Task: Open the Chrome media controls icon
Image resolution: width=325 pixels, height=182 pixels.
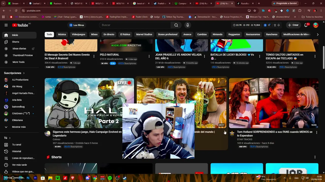Action: click(309, 11)
